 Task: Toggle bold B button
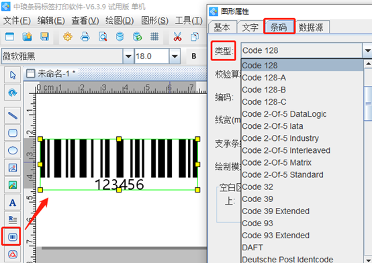click(x=194, y=56)
